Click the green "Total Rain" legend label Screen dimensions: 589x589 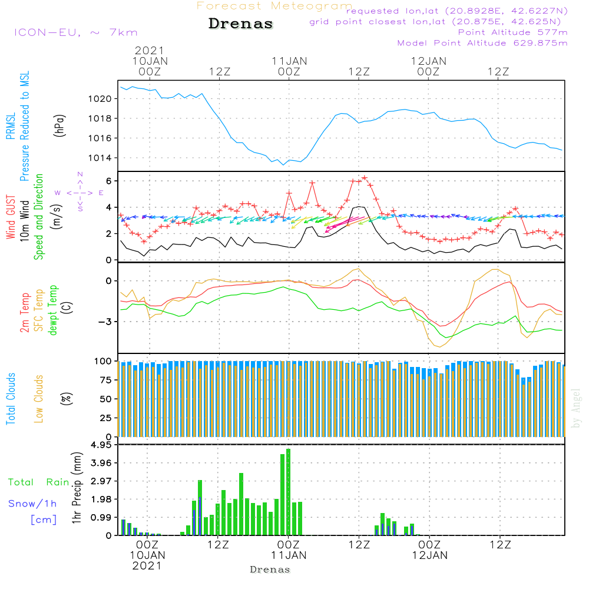pyautogui.click(x=39, y=482)
